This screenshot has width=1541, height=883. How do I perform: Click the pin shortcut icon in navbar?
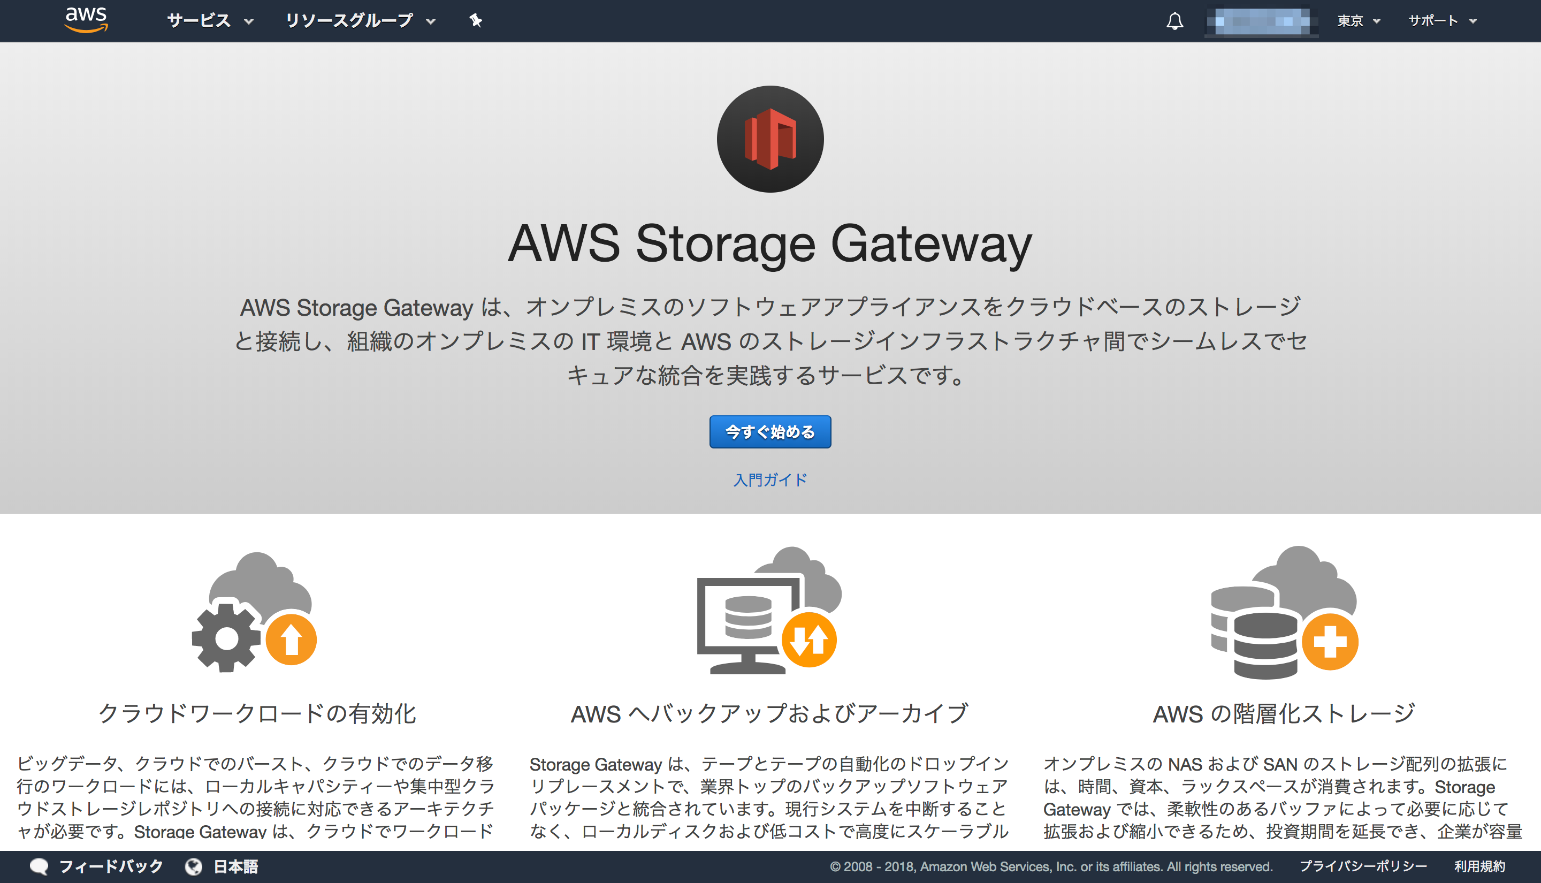pos(475,20)
